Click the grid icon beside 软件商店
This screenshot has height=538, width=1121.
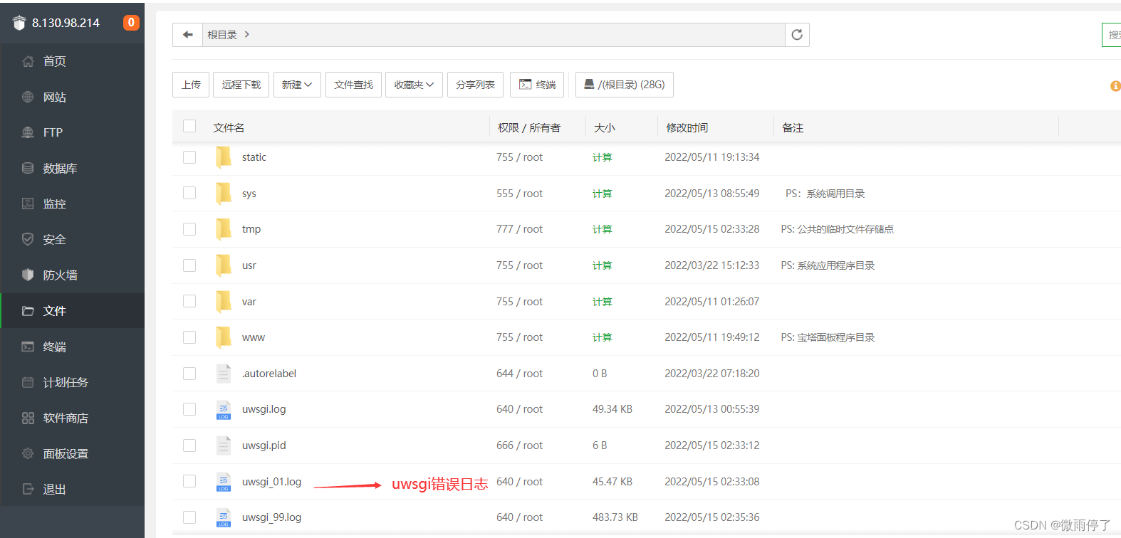pos(28,418)
